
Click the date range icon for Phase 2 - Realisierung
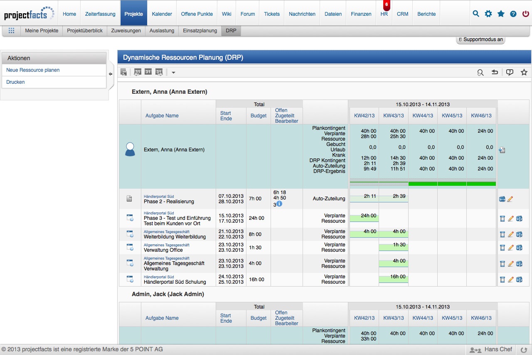point(502,199)
